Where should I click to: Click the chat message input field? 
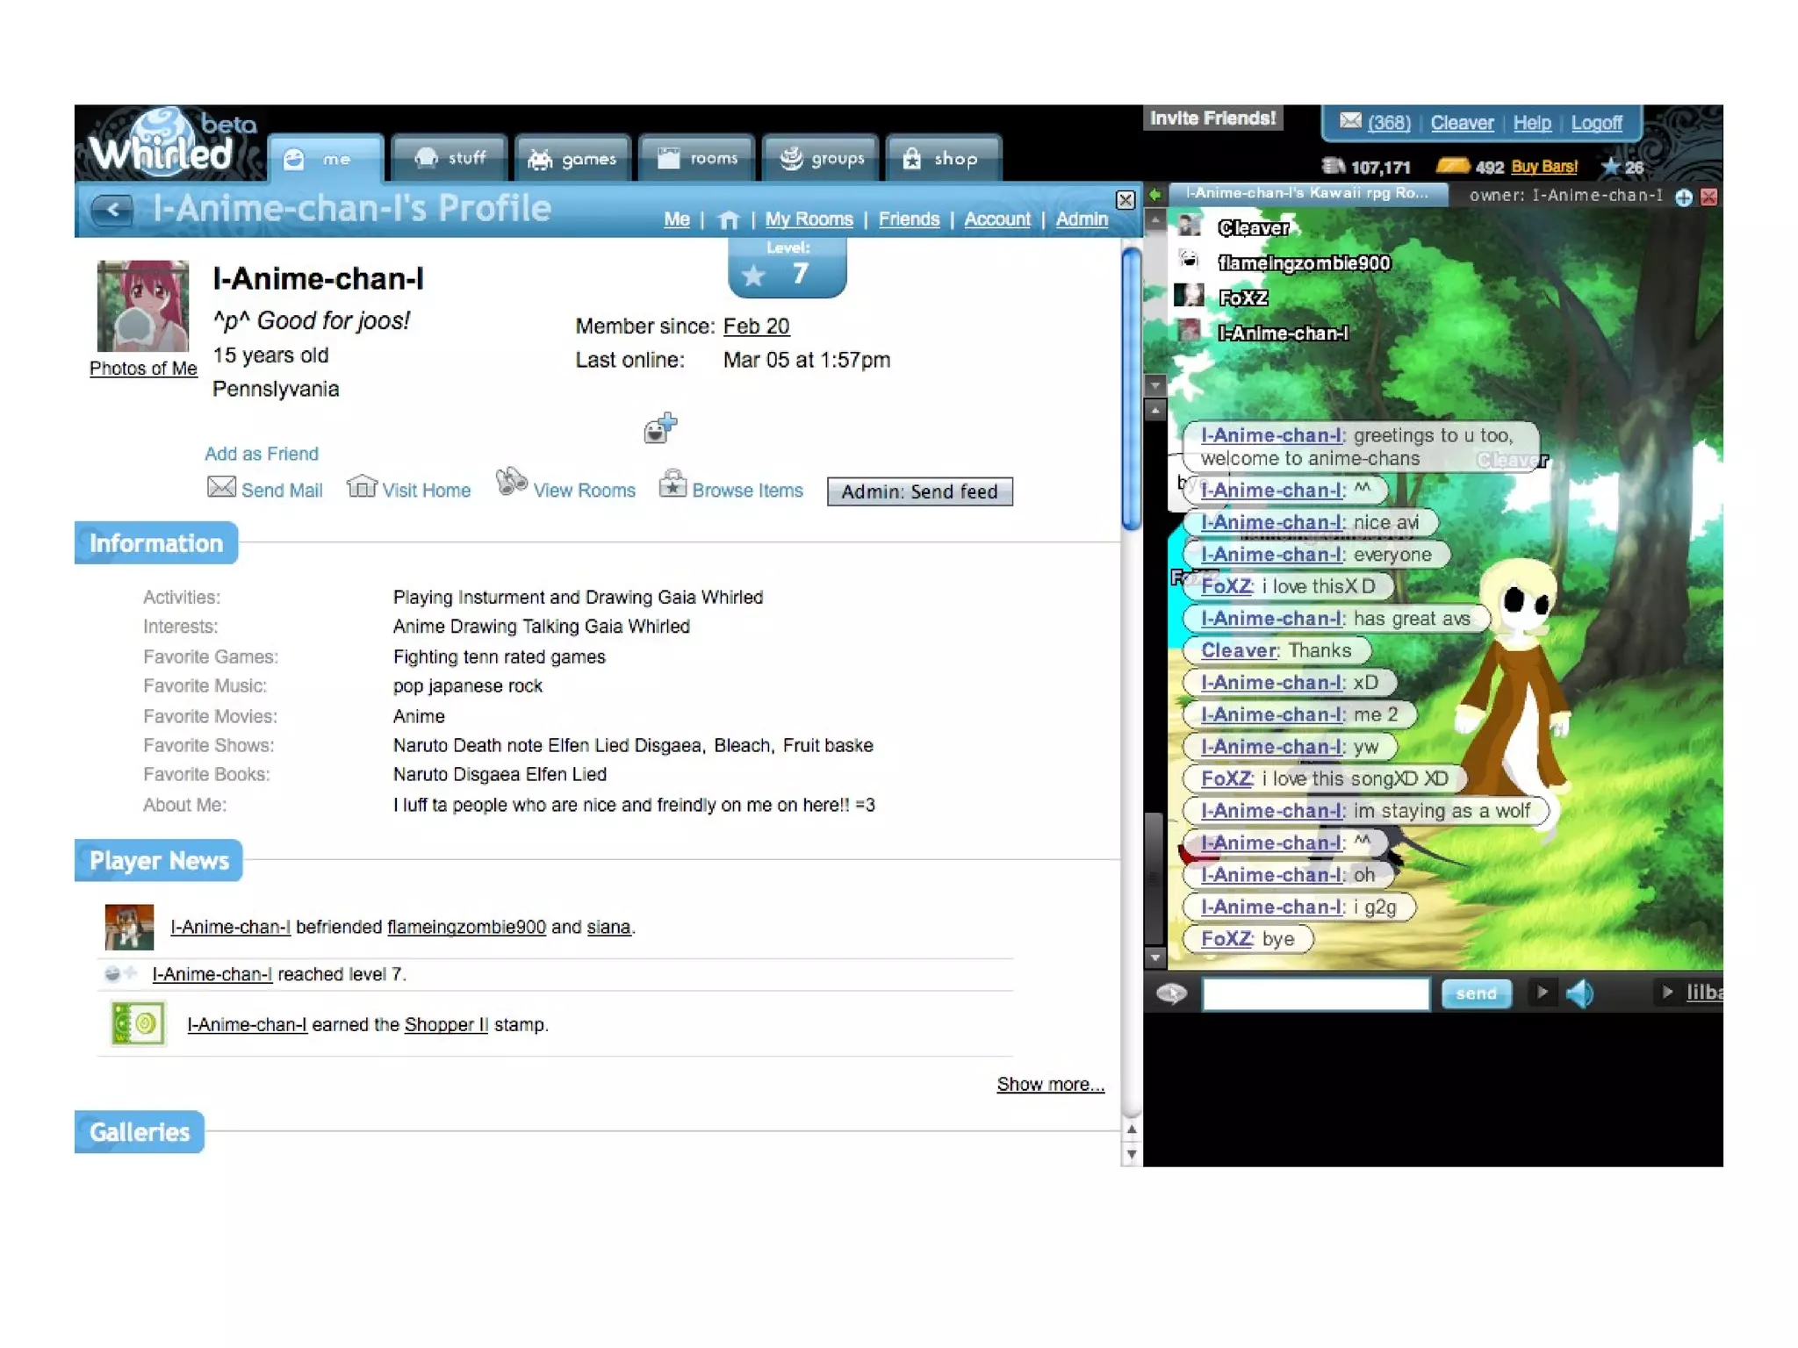coord(1314,993)
